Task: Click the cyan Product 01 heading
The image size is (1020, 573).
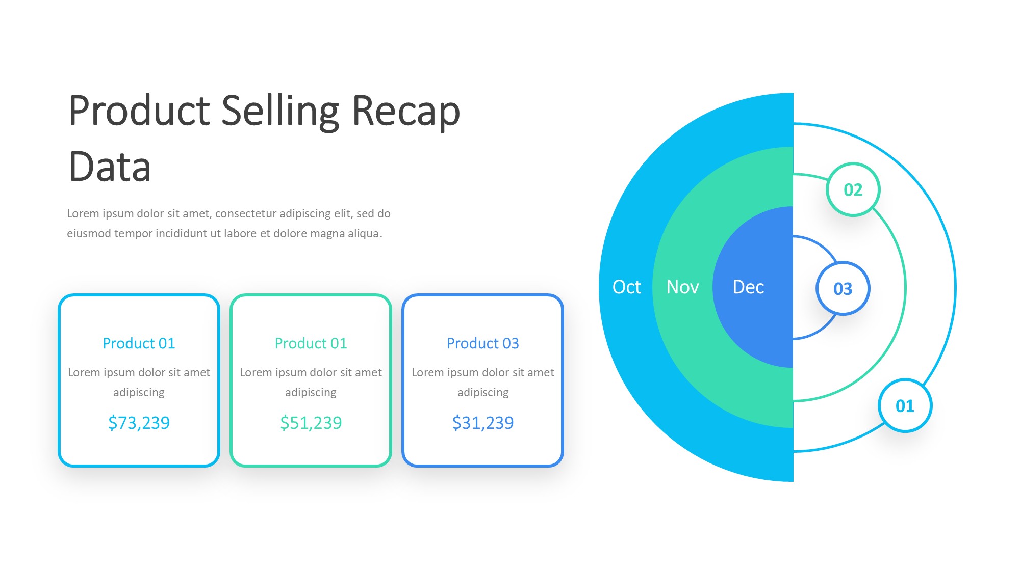Action: (139, 343)
